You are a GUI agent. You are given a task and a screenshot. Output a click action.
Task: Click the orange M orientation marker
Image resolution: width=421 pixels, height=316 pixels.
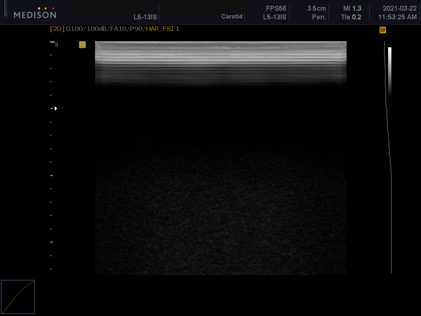83,45
